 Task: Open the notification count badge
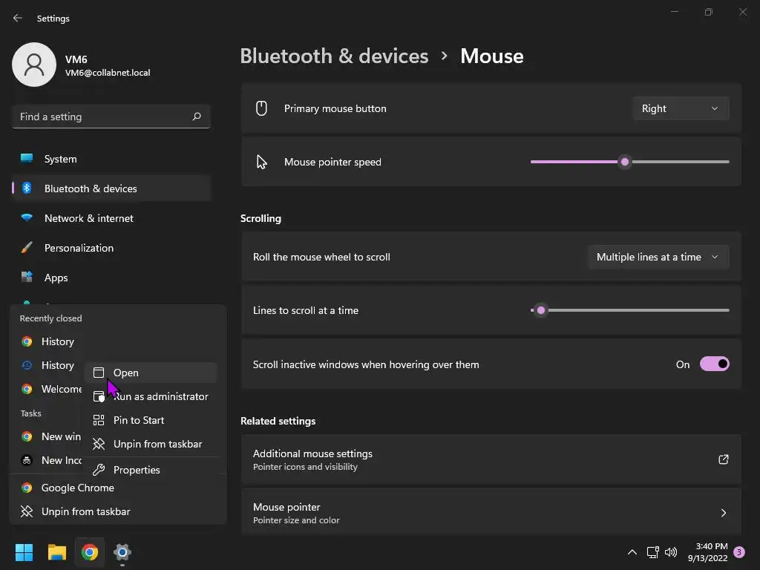tap(738, 552)
